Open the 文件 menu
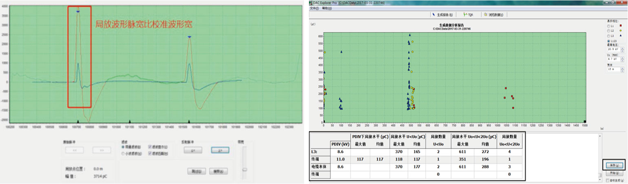This screenshot has width=628, height=184. [x=314, y=8]
